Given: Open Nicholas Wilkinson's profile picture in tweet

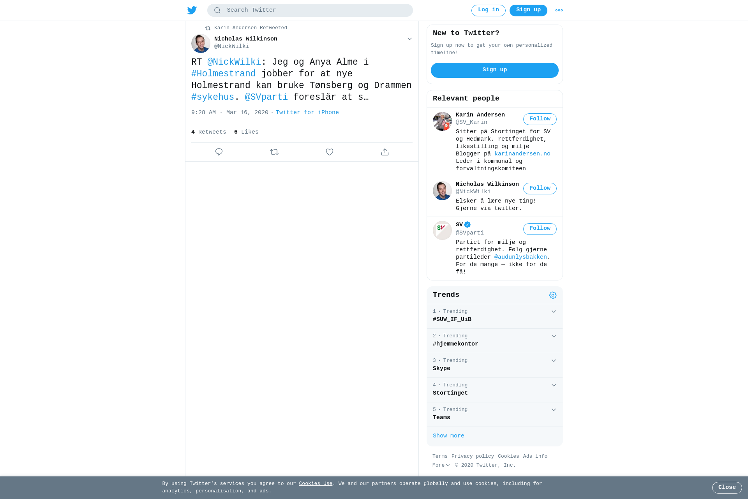Looking at the screenshot, I should click(x=201, y=43).
